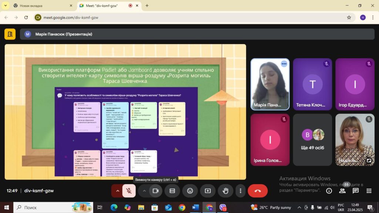Select Надія's video tile
This screenshot has width=379, height=213.
pyautogui.click(x=355, y=140)
